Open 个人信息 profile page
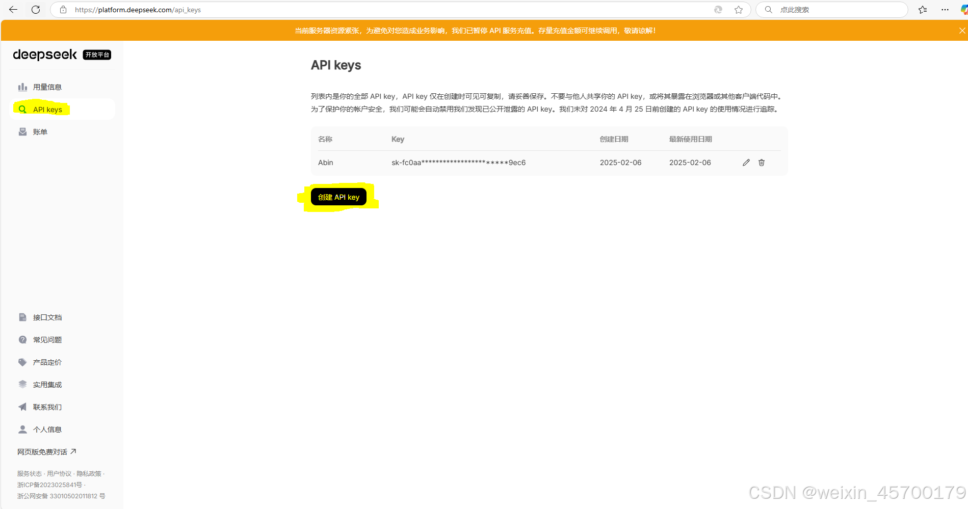The height and width of the screenshot is (509, 968). [62, 430]
